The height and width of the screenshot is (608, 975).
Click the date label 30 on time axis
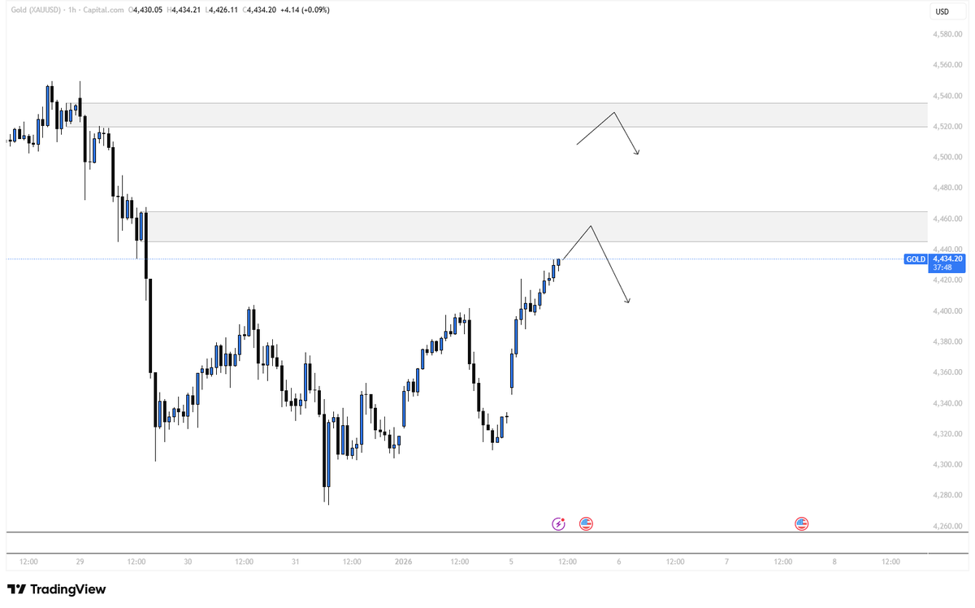point(188,561)
